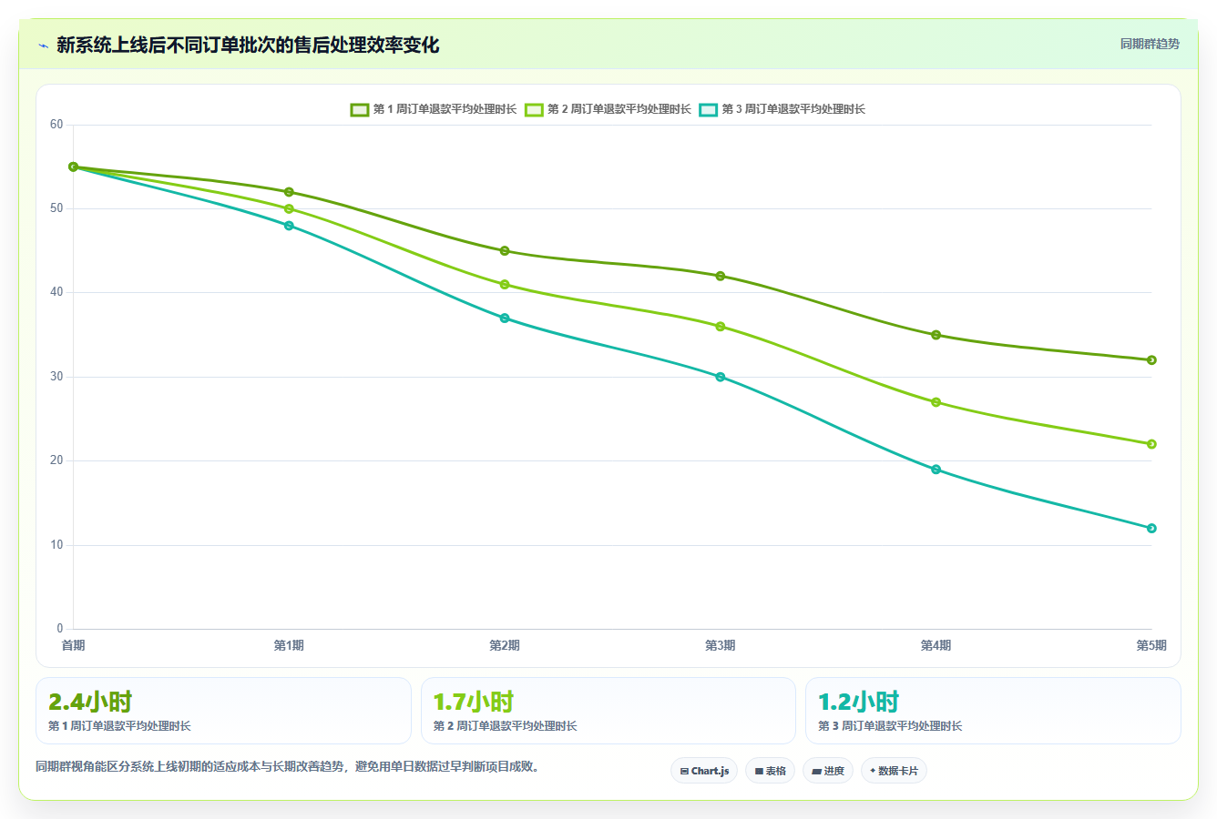
Task: Click the 50 y-axis tick label
Action: 56,208
